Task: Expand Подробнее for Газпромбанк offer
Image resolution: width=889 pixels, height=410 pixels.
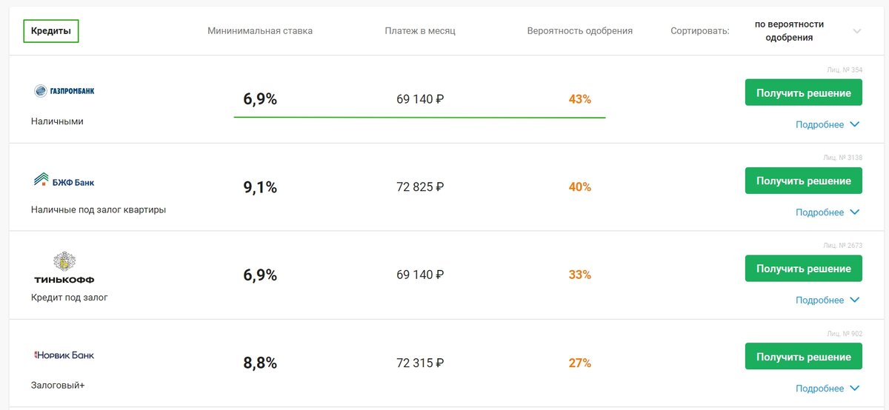Action: click(828, 124)
